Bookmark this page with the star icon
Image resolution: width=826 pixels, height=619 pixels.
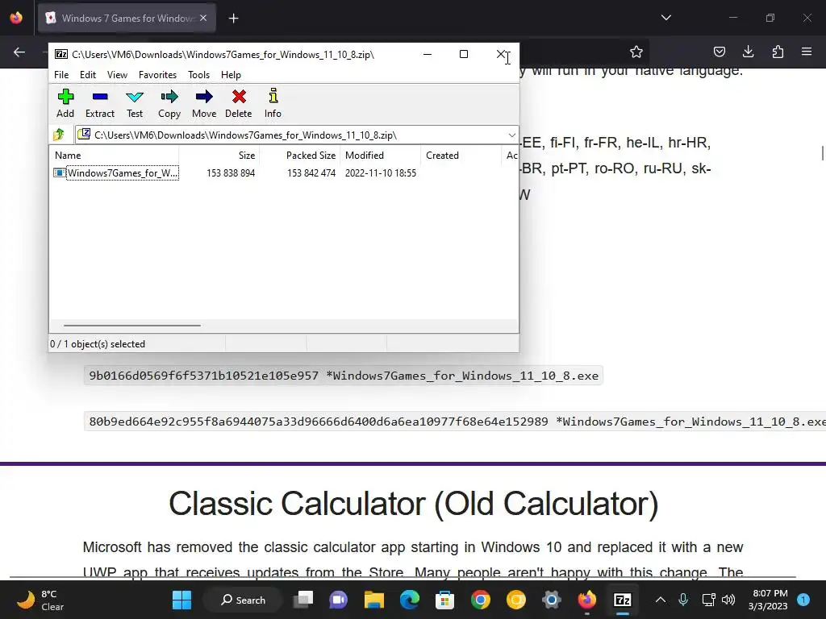636,52
